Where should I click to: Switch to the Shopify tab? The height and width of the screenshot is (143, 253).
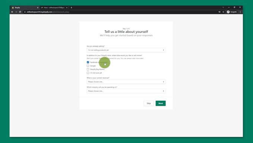tap(25, 7)
